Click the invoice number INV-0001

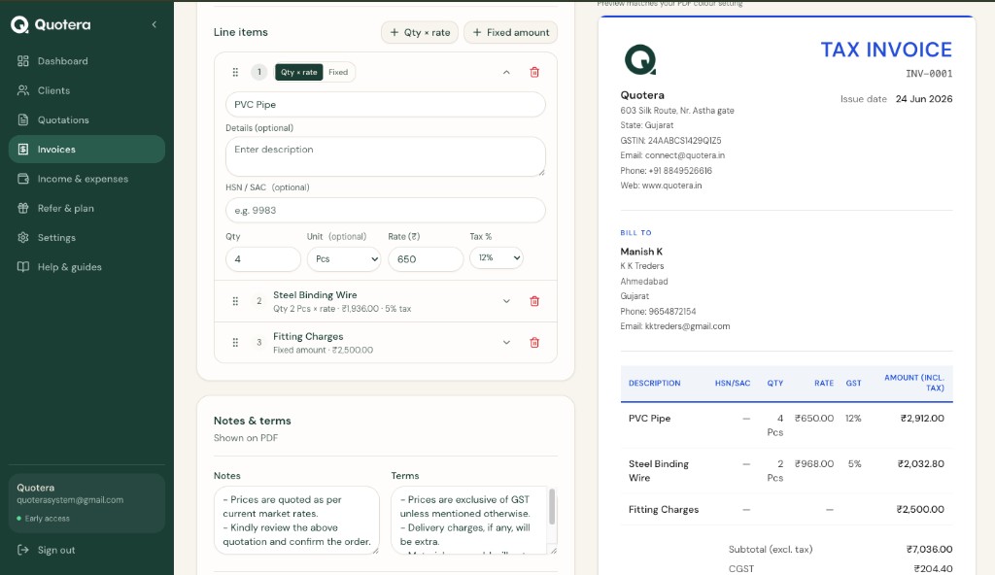[929, 74]
